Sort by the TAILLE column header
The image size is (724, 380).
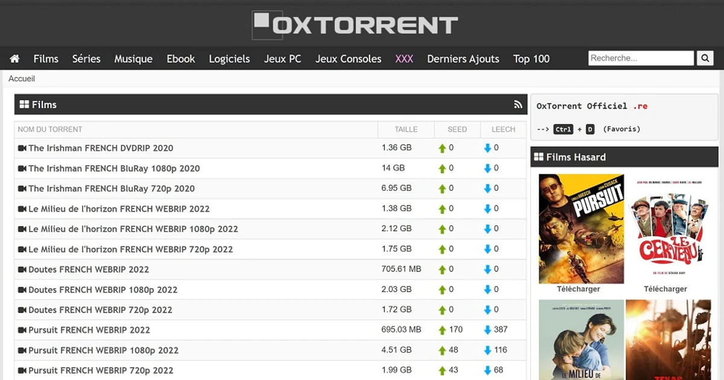point(405,129)
